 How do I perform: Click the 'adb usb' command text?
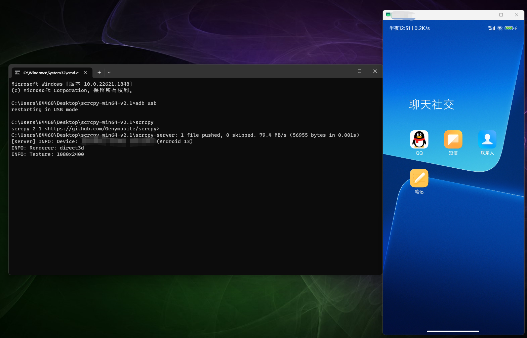(146, 103)
